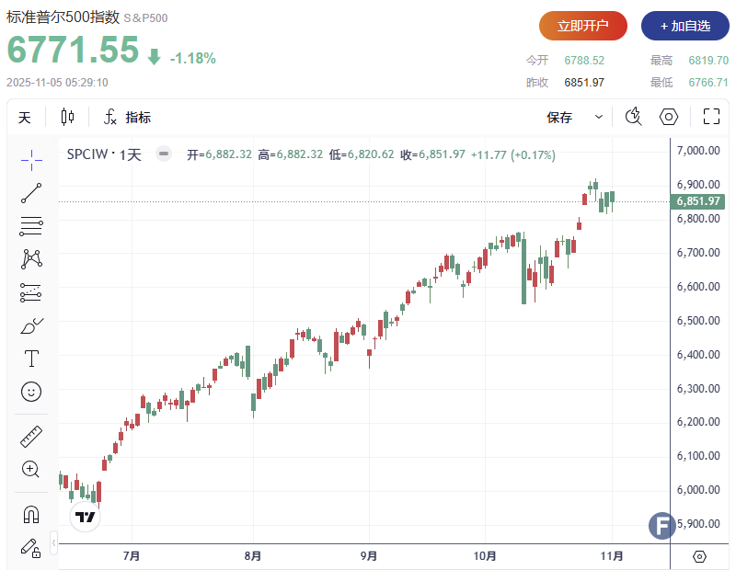The height and width of the screenshot is (570, 736).
Task: Open the Fibonacci retracement tool
Action: 31,225
